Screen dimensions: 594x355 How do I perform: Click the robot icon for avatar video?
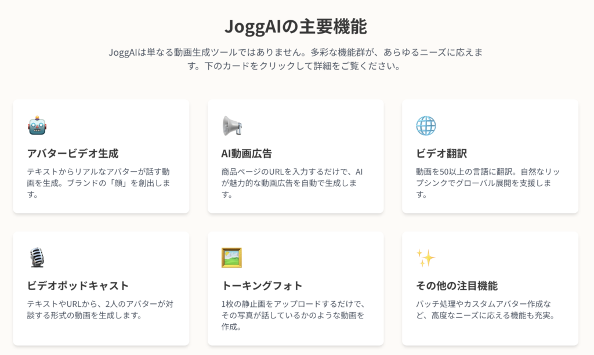[x=37, y=125]
